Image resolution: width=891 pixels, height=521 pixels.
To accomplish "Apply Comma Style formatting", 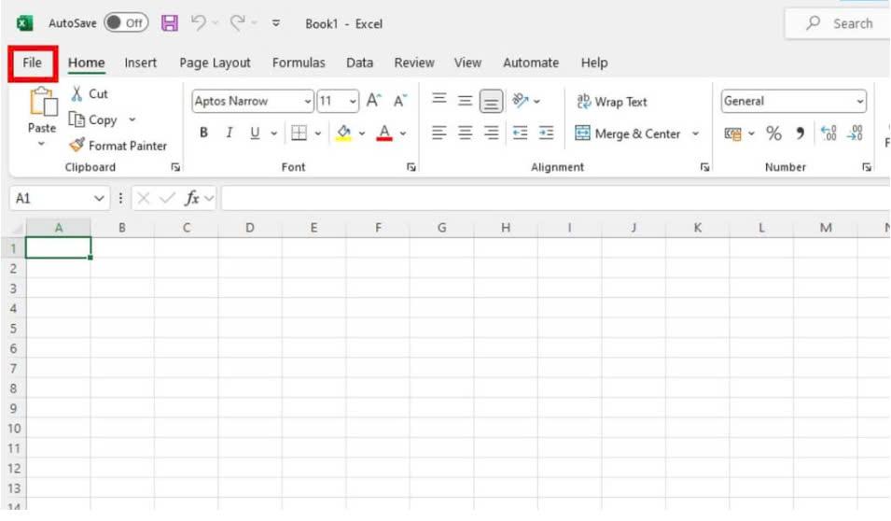I will click(801, 134).
